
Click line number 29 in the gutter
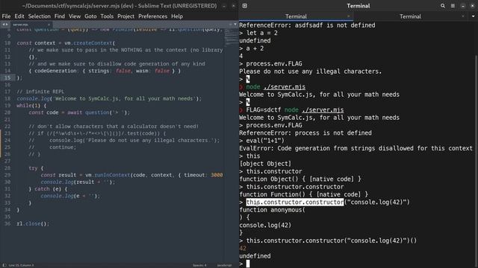(7, 175)
